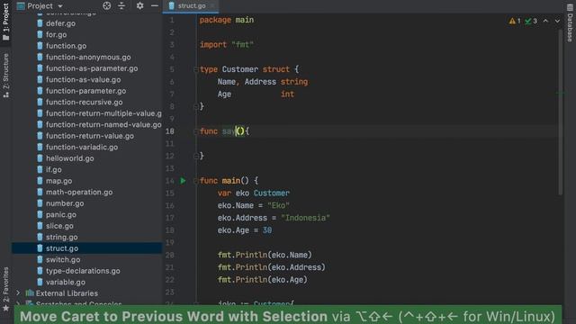This screenshot has height=324, width=576.
Task: Click the "fmt" import string
Action: [242, 45]
